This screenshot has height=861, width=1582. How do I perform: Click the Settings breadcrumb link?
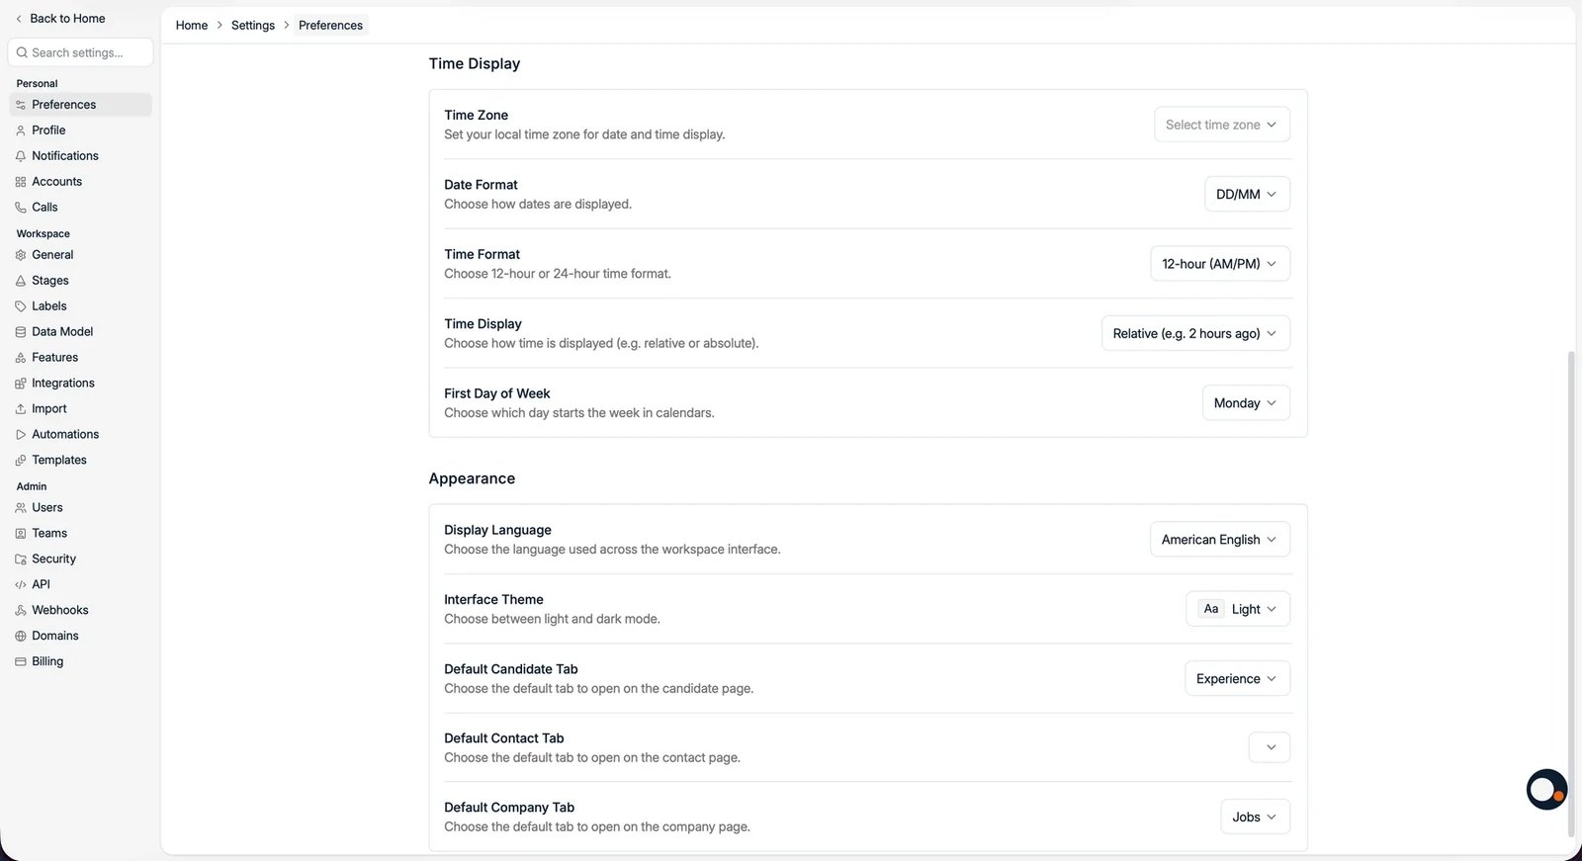(253, 26)
